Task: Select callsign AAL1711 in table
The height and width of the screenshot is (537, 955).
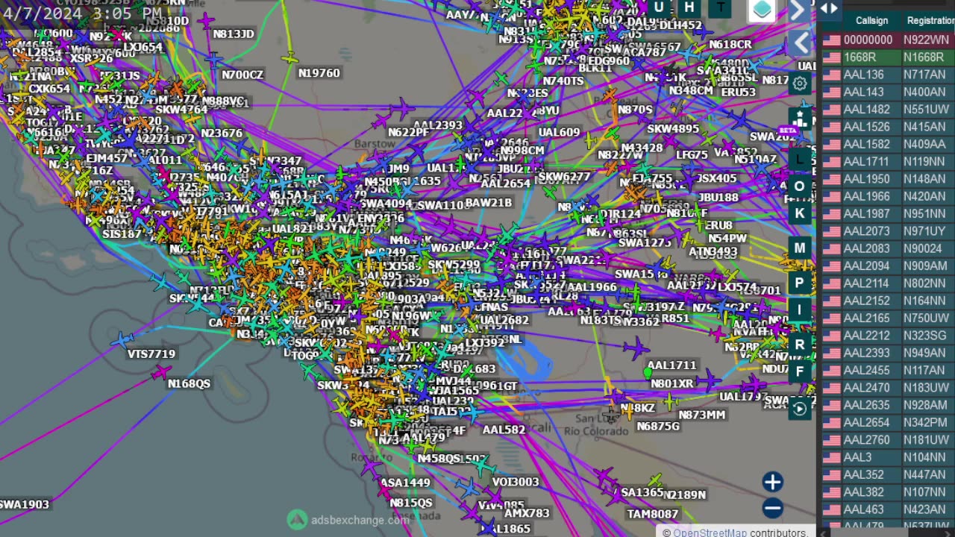Action: coord(866,162)
